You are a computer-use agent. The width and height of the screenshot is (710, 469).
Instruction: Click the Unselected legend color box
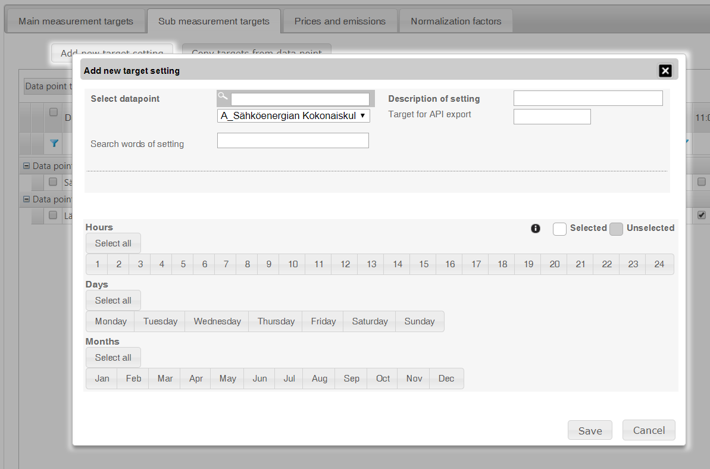(x=617, y=229)
